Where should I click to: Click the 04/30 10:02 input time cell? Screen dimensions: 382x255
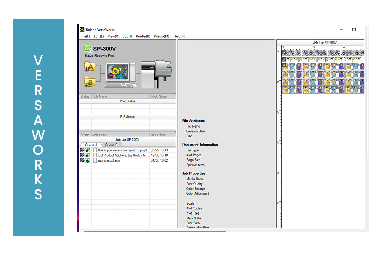click(159, 160)
